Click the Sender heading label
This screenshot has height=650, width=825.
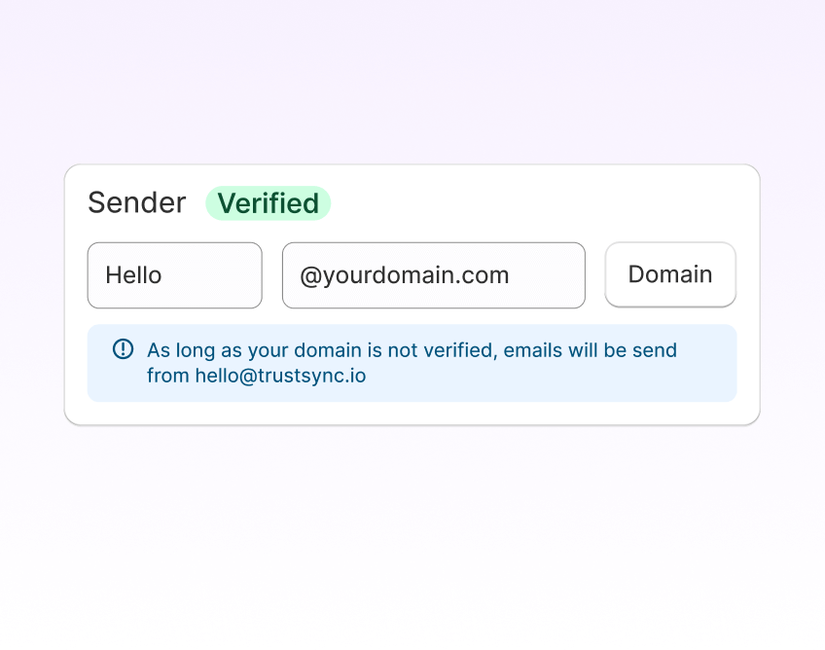(x=136, y=202)
